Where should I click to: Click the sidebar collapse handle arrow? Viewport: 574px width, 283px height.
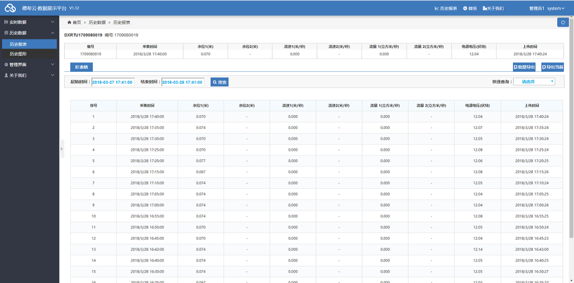point(61,149)
